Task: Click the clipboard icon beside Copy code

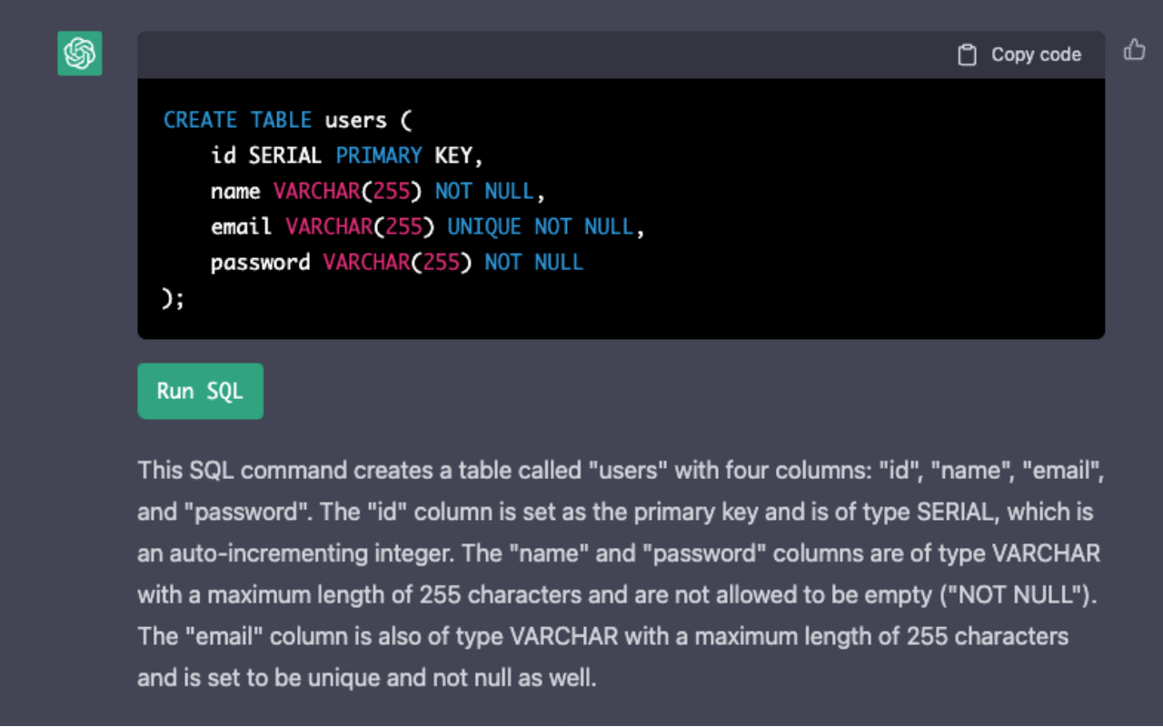Action: click(968, 55)
